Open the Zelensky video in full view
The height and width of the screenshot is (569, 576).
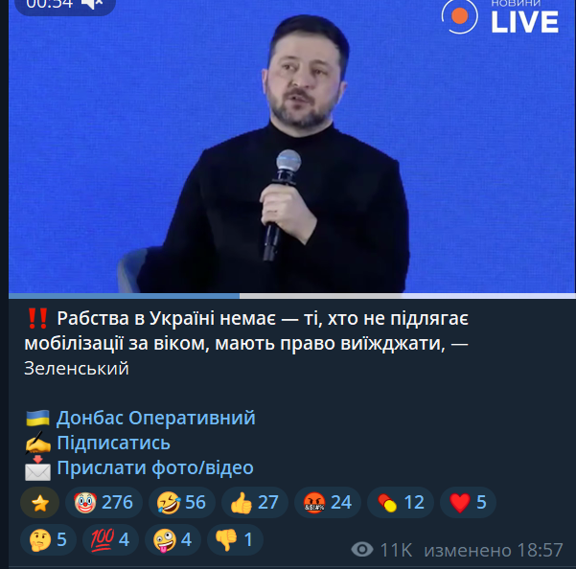point(291,147)
